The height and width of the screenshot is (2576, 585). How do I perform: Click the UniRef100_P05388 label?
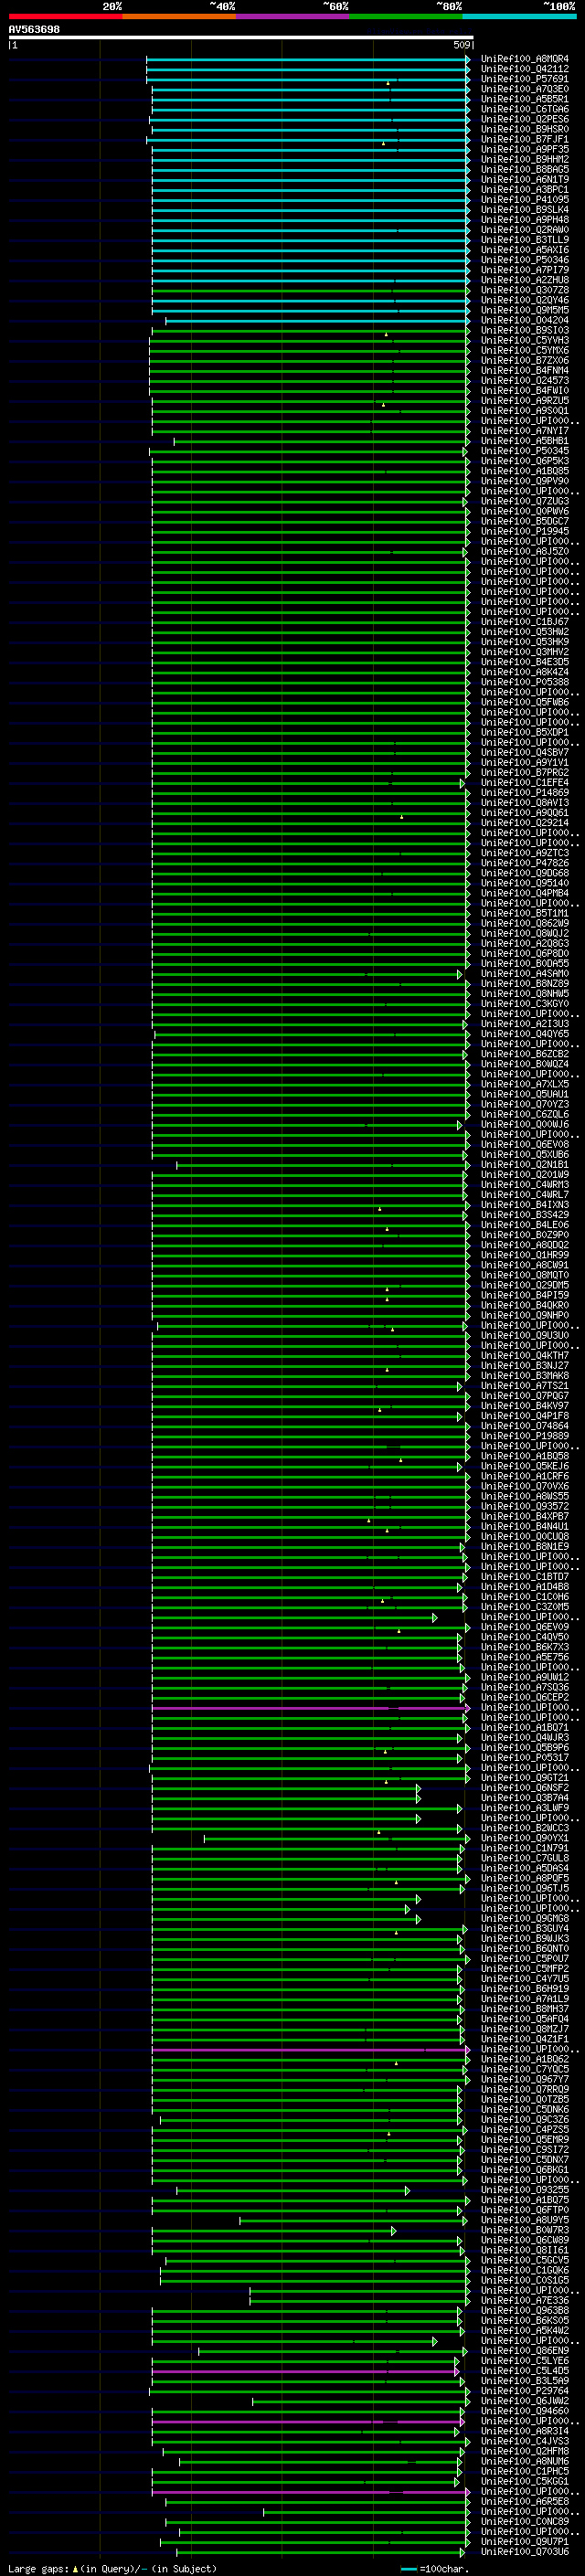(524, 682)
